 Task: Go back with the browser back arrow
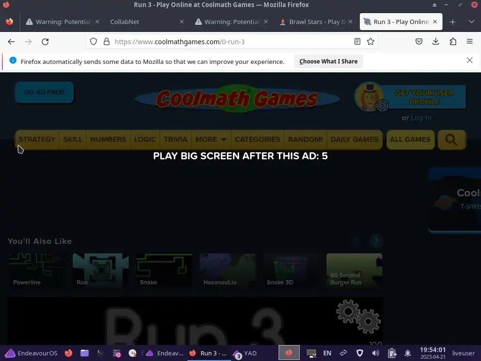coord(11,42)
